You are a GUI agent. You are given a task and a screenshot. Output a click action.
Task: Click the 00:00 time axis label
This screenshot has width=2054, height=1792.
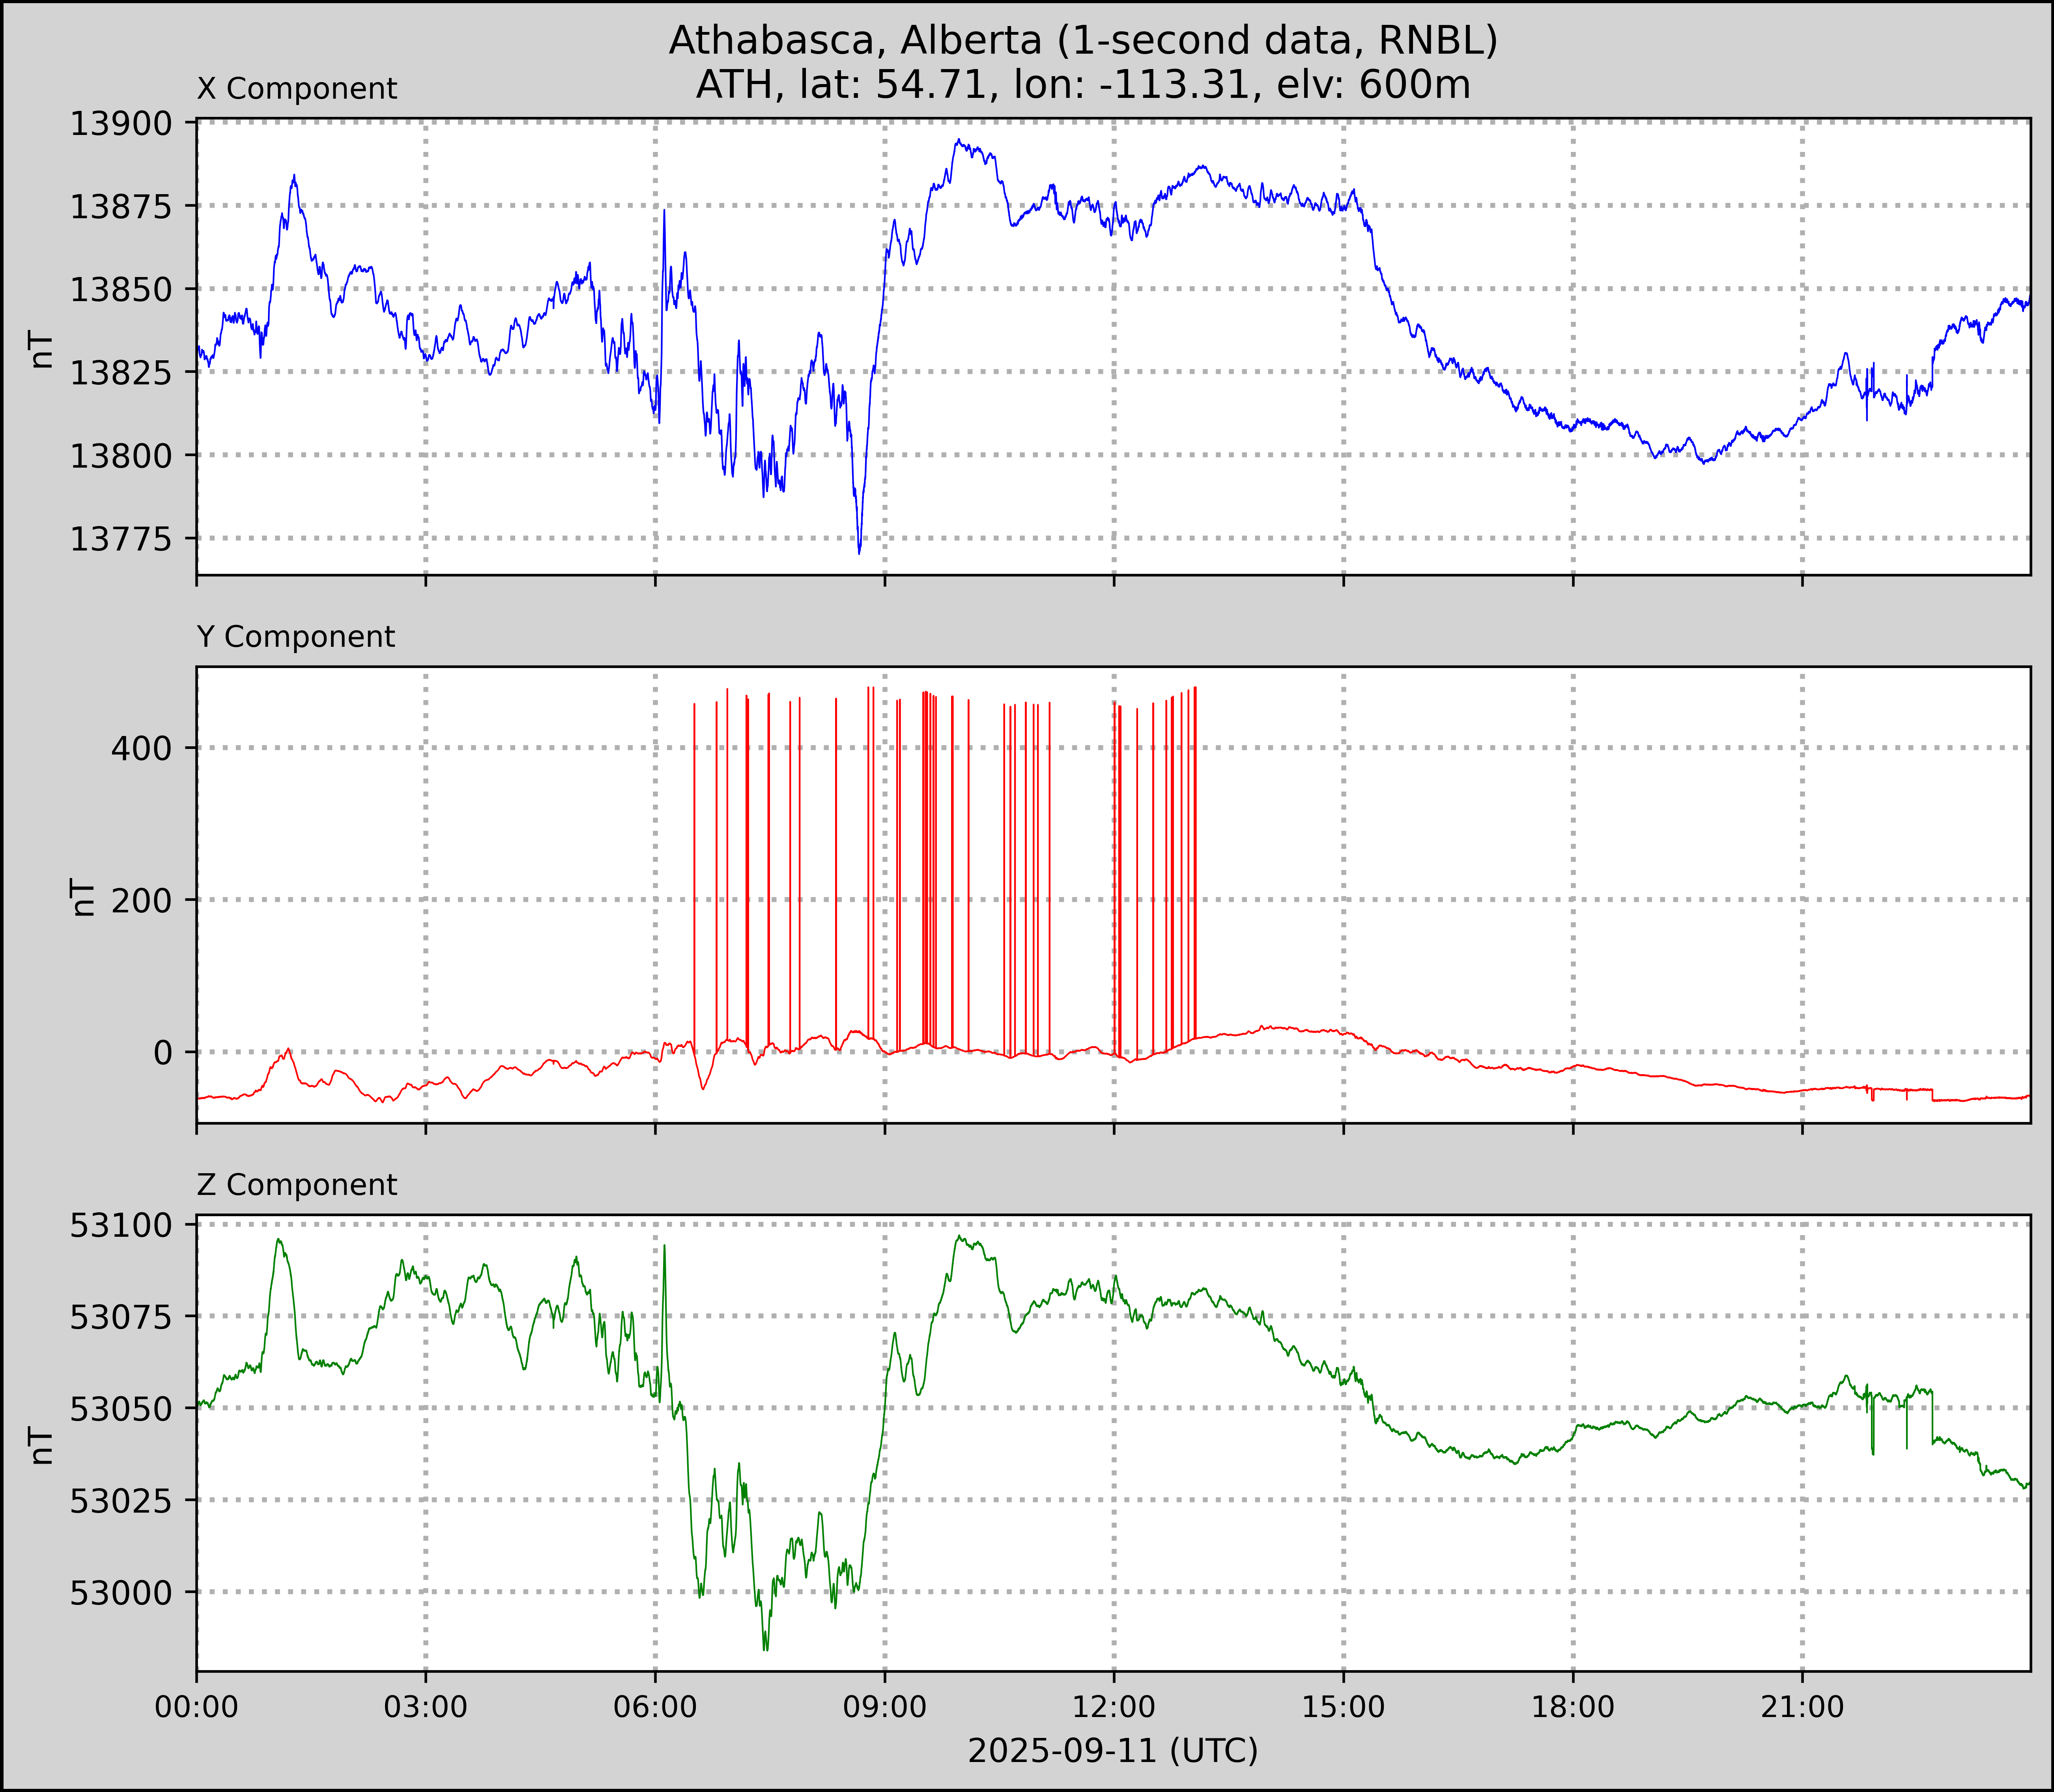coord(197,1707)
